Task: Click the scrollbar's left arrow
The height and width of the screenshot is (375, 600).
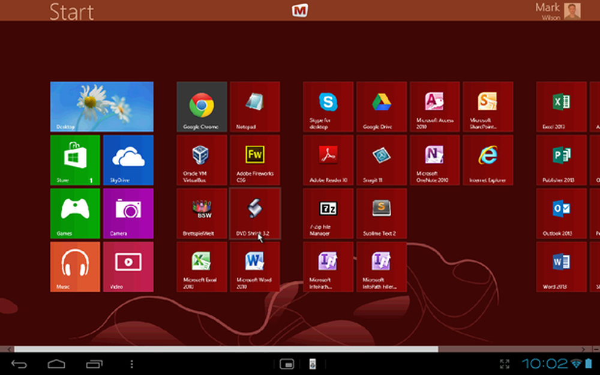Action: (9, 349)
